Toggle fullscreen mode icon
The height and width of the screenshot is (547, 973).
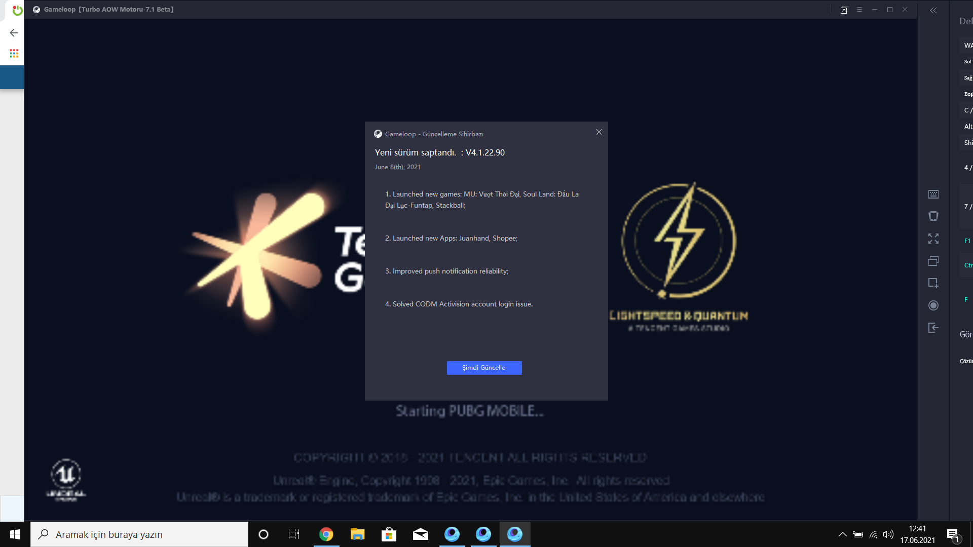(x=933, y=239)
